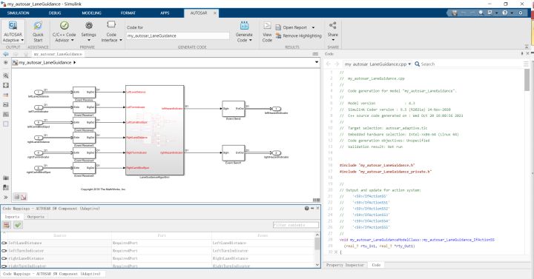Screen dimensions: 534x279
Task: Click the Fit to View palette icon
Action: coord(6,85)
